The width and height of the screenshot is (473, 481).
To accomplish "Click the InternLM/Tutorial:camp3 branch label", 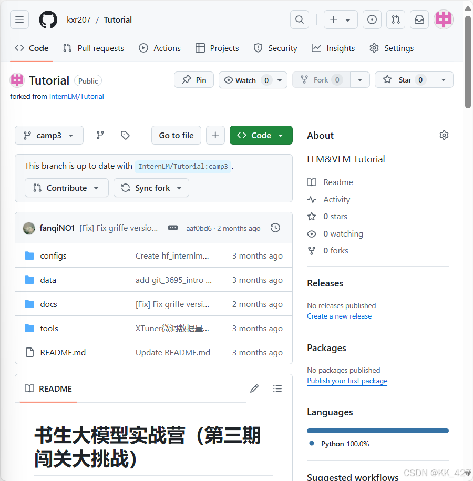I will (x=183, y=167).
